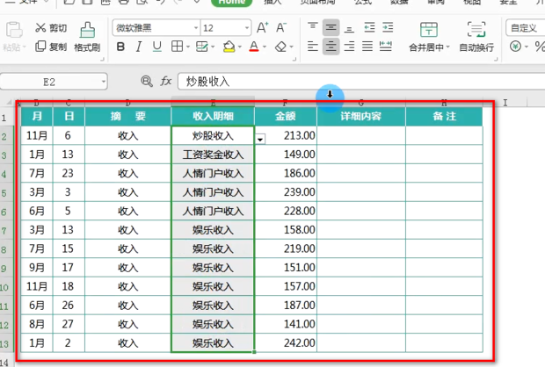
Task: Copy selection with 复制 button
Action: click(x=51, y=47)
